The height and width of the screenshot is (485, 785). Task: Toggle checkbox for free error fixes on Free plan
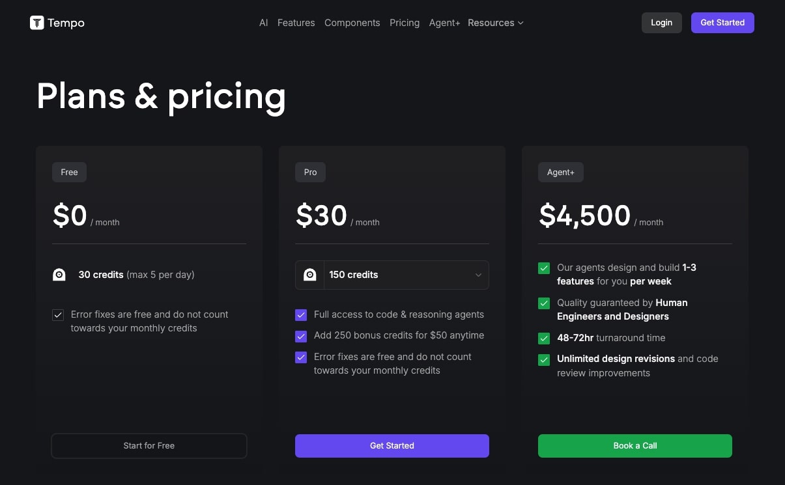pyautogui.click(x=58, y=314)
